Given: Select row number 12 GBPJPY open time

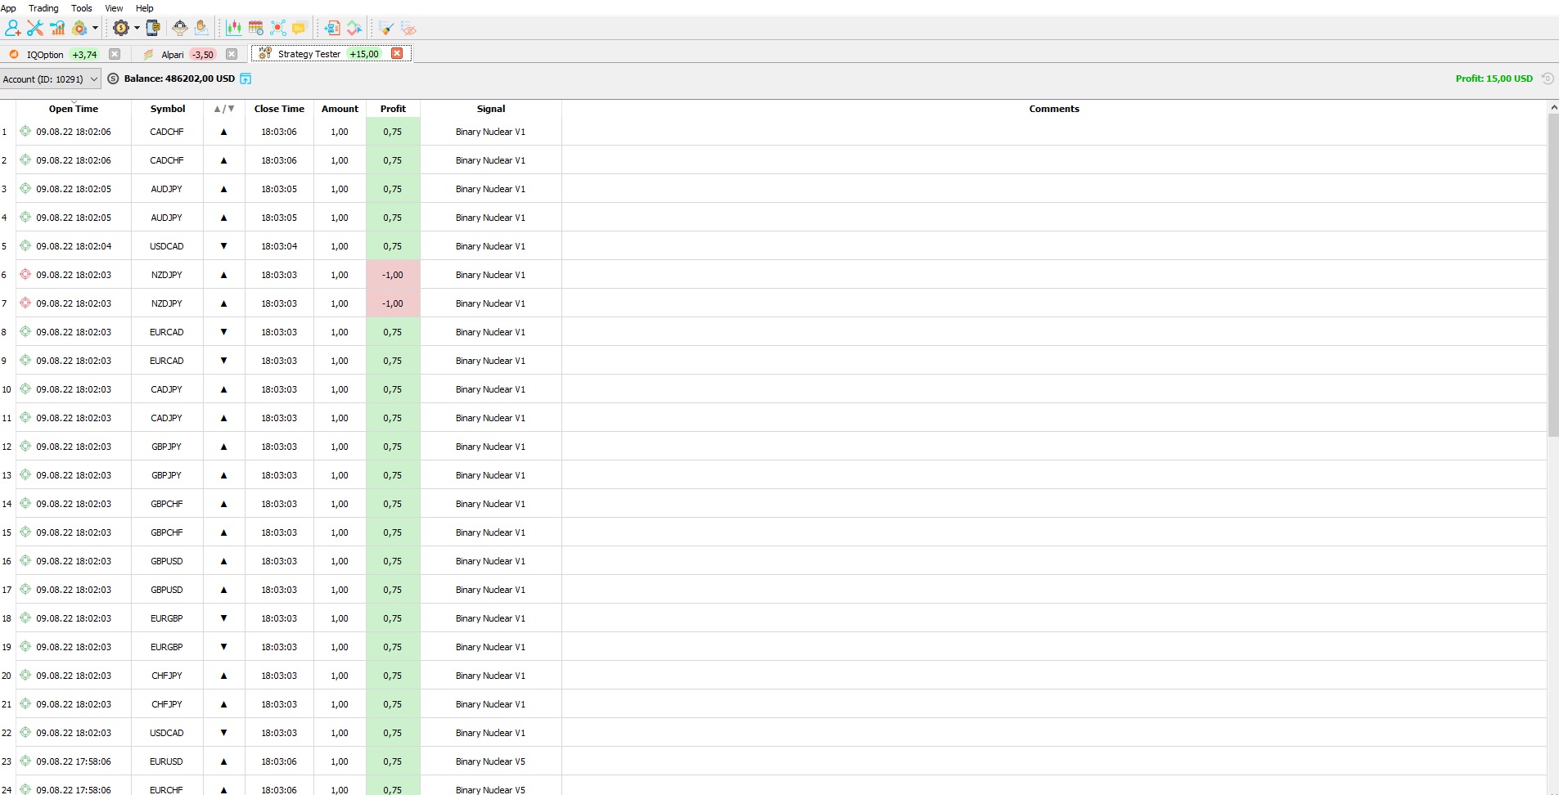Looking at the screenshot, I should [x=74, y=447].
